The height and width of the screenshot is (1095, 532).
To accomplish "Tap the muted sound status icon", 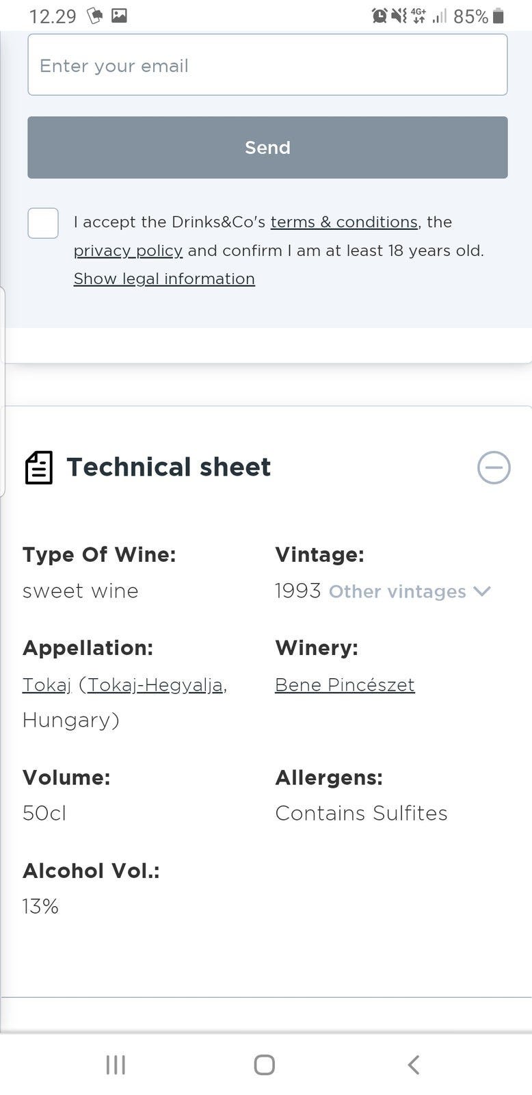I will 399,16.
